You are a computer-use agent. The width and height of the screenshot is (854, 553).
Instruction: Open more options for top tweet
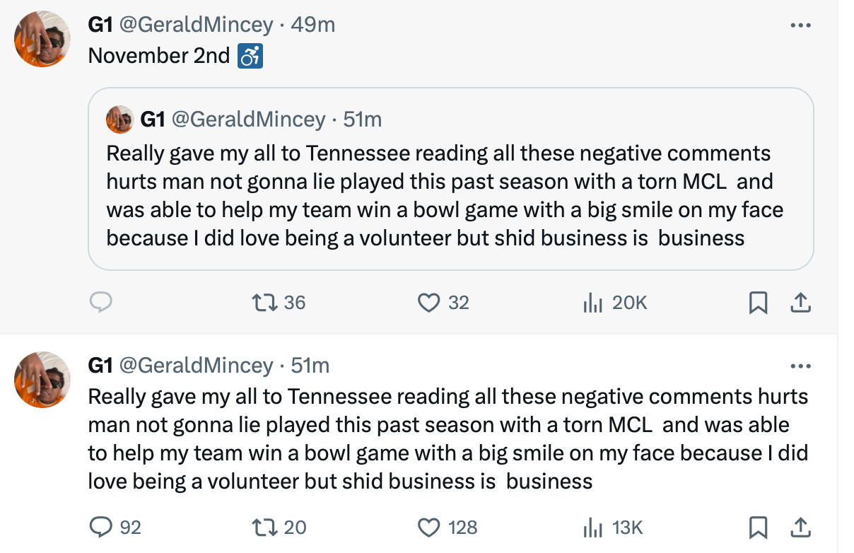(800, 25)
